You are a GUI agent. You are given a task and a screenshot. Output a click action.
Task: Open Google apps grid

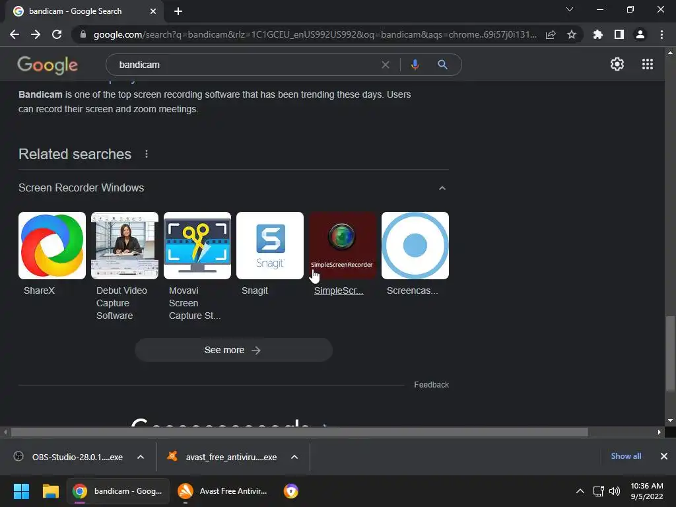tap(648, 64)
